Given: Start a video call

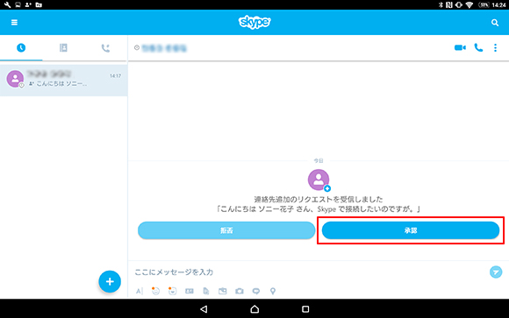Looking at the screenshot, I should pyautogui.click(x=460, y=47).
